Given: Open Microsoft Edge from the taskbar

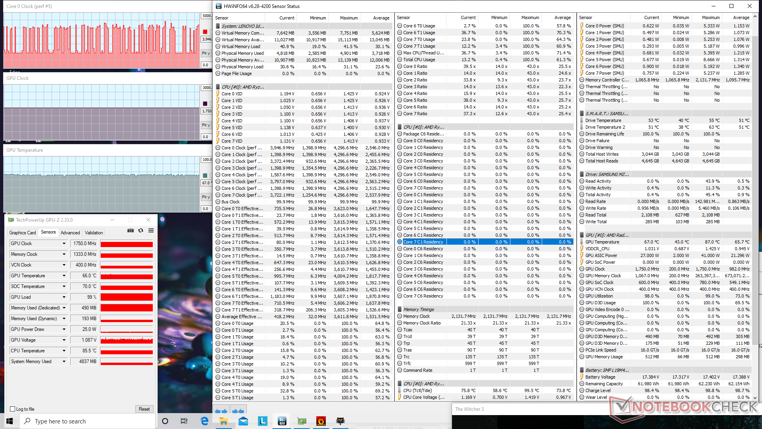Looking at the screenshot, I should coord(204,421).
